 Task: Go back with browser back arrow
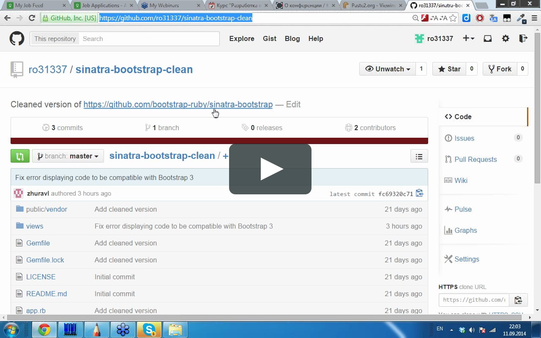click(7, 18)
